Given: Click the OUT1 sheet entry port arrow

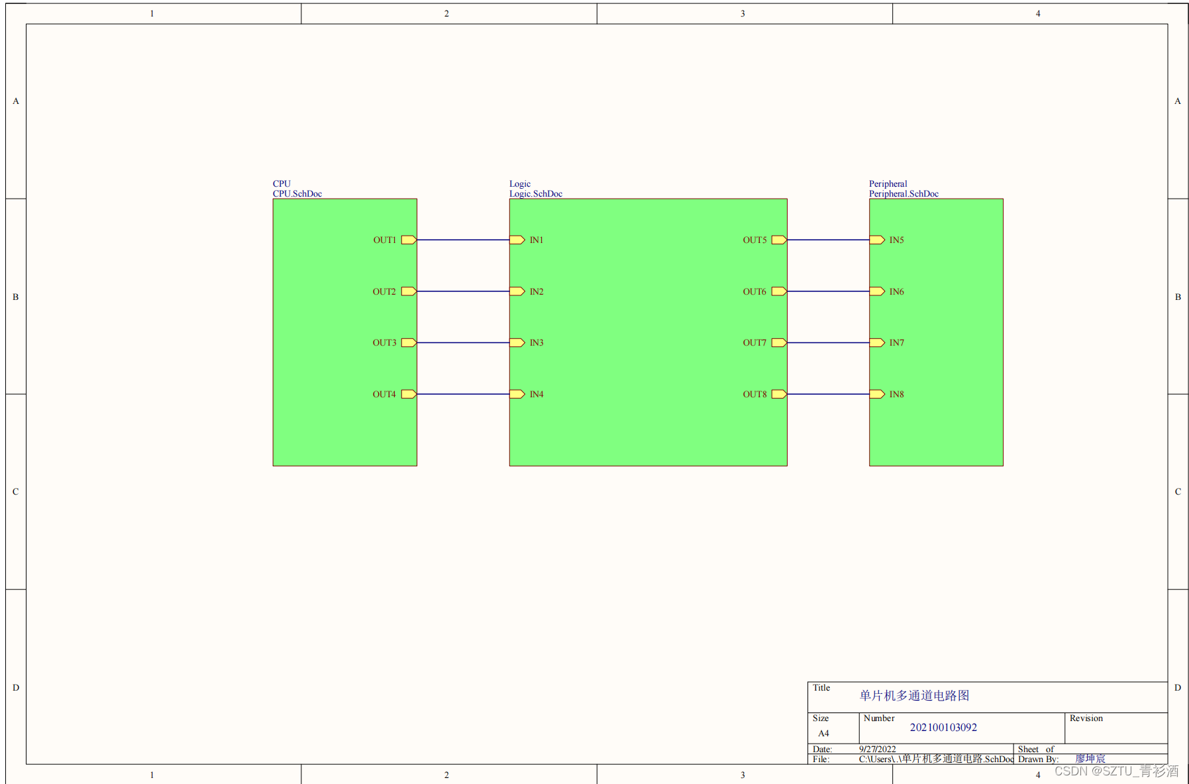Looking at the screenshot, I should [409, 240].
